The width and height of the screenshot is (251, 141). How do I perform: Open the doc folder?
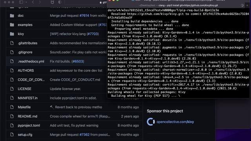click(x=21, y=16)
